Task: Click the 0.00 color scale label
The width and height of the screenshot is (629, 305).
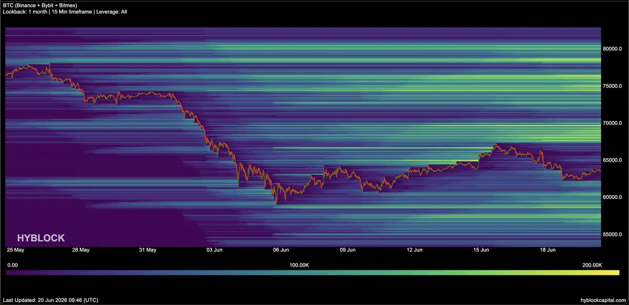Action: point(13,265)
